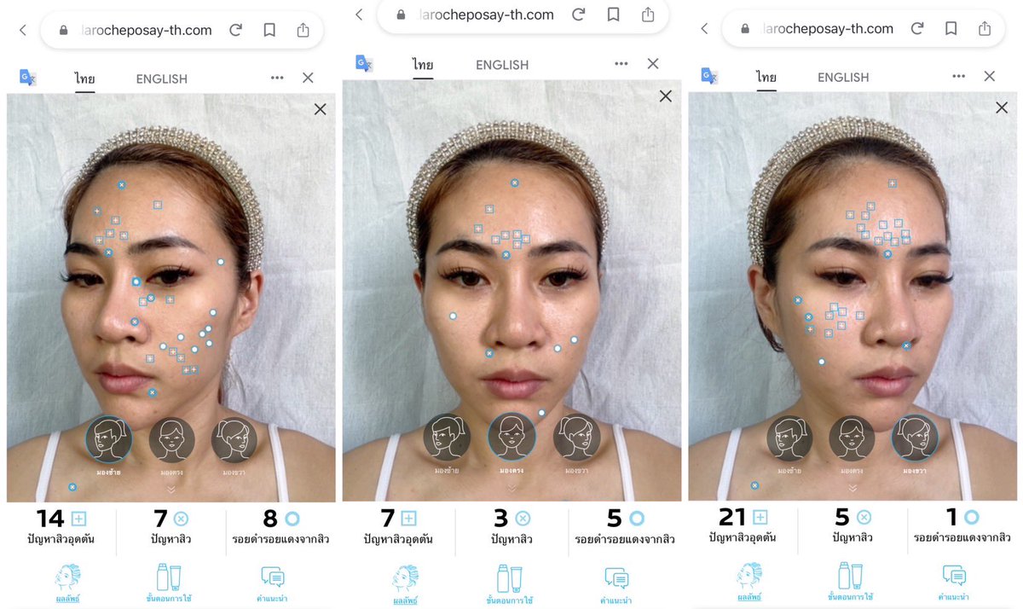Expand the double chevron in the right screen

point(852,489)
